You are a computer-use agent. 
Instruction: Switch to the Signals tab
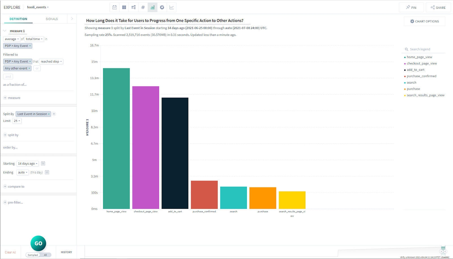(52, 19)
